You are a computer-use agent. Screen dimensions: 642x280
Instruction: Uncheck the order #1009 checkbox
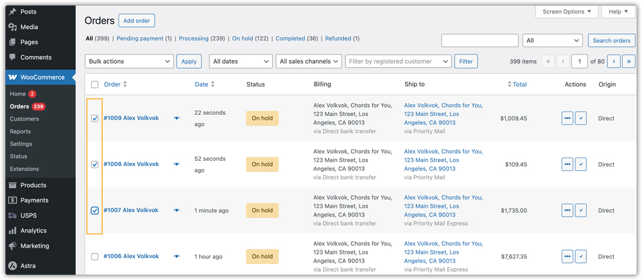(x=95, y=119)
